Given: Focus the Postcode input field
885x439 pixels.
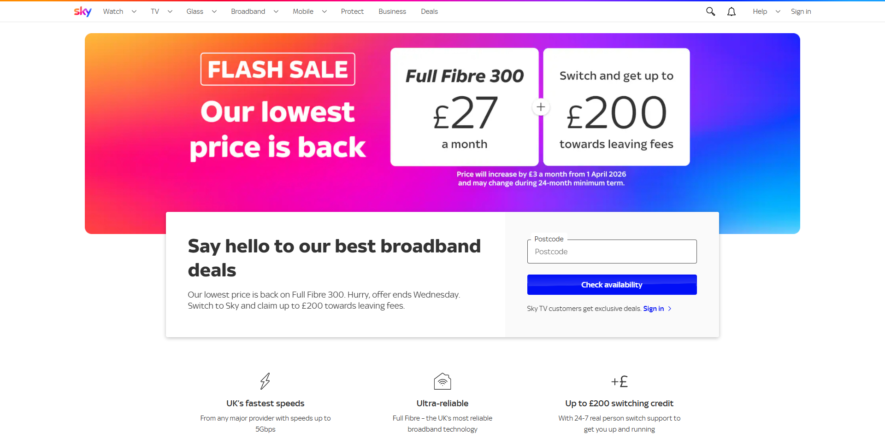Looking at the screenshot, I should [x=612, y=252].
